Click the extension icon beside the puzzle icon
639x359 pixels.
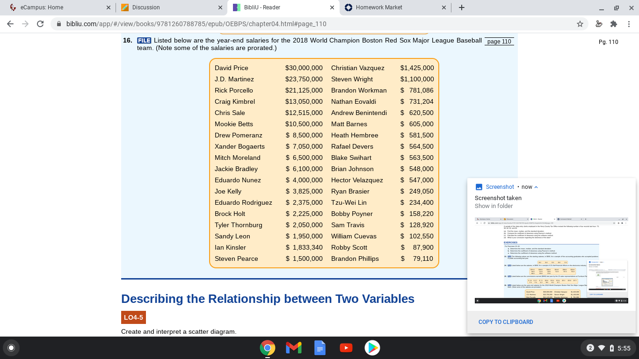click(x=599, y=24)
